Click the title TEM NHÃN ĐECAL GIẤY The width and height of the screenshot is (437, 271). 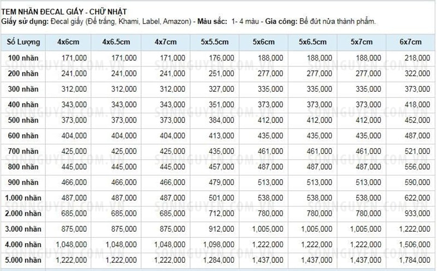coord(42,11)
